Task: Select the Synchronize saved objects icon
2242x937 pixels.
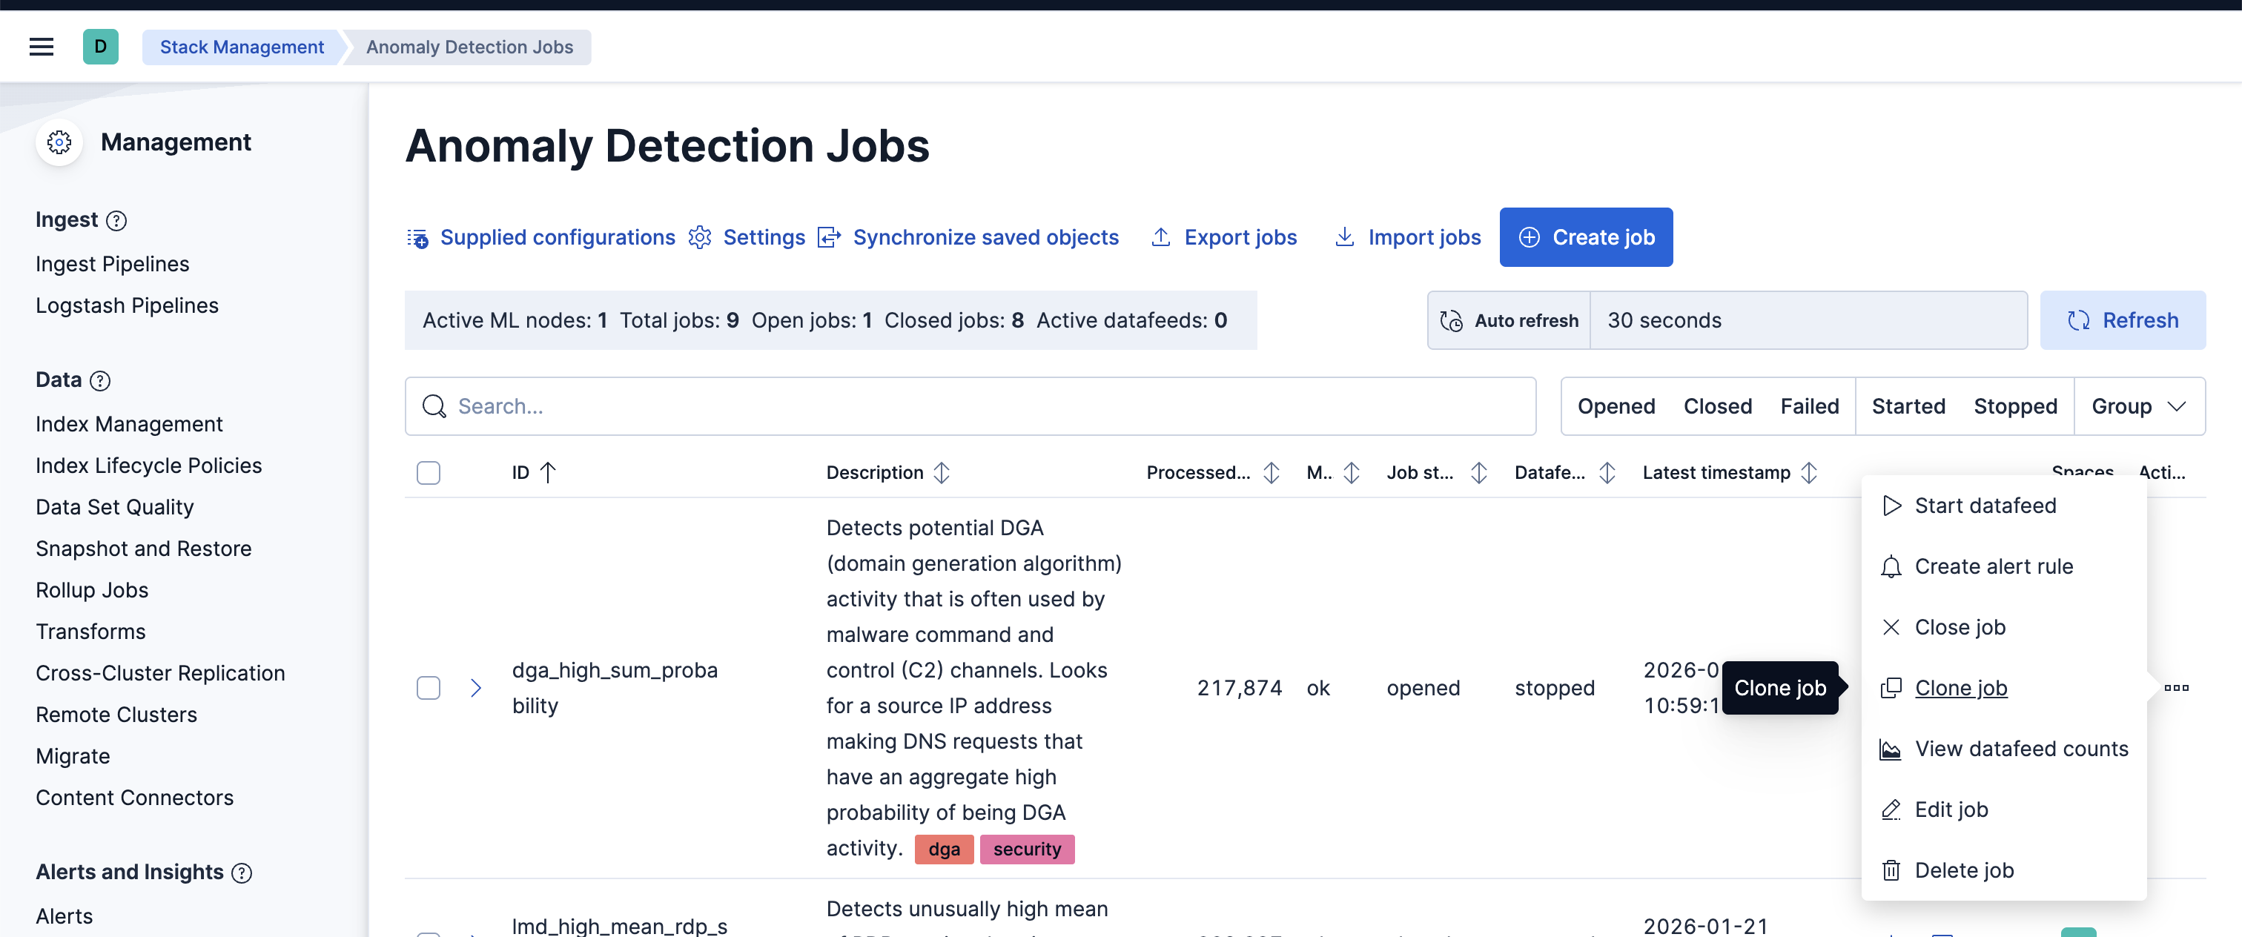Action: point(827,236)
